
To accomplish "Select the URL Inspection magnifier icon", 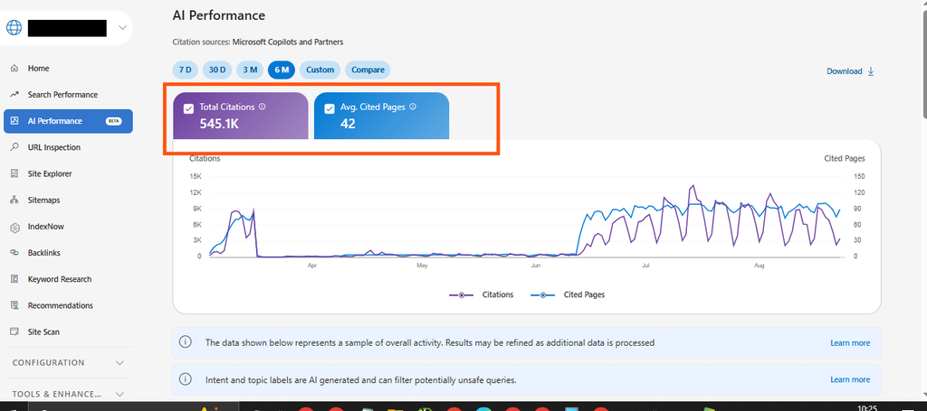I will [x=14, y=147].
